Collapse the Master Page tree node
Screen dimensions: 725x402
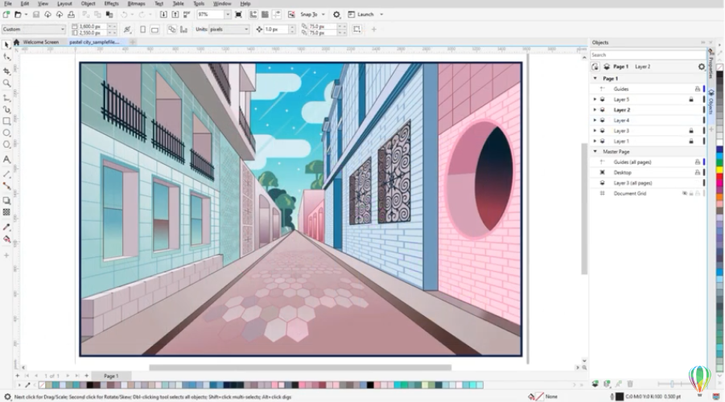pyautogui.click(x=595, y=152)
